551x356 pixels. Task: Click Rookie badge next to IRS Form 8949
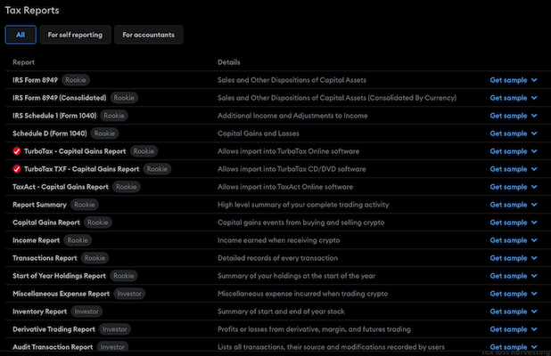[76, 80]
